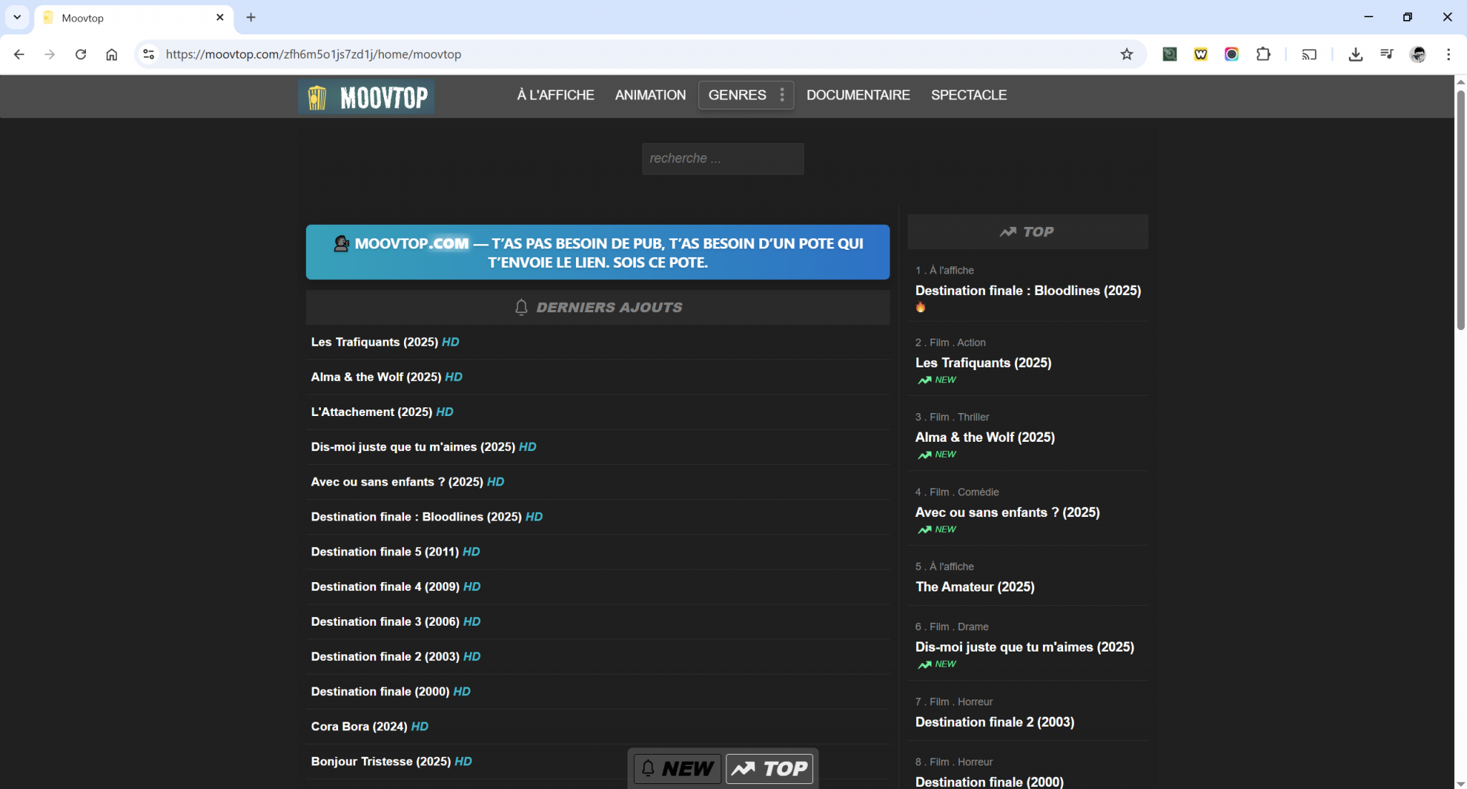Open the tab search chevron
This screenshot has height=789, width=1467.
click(x=17, y=17)
